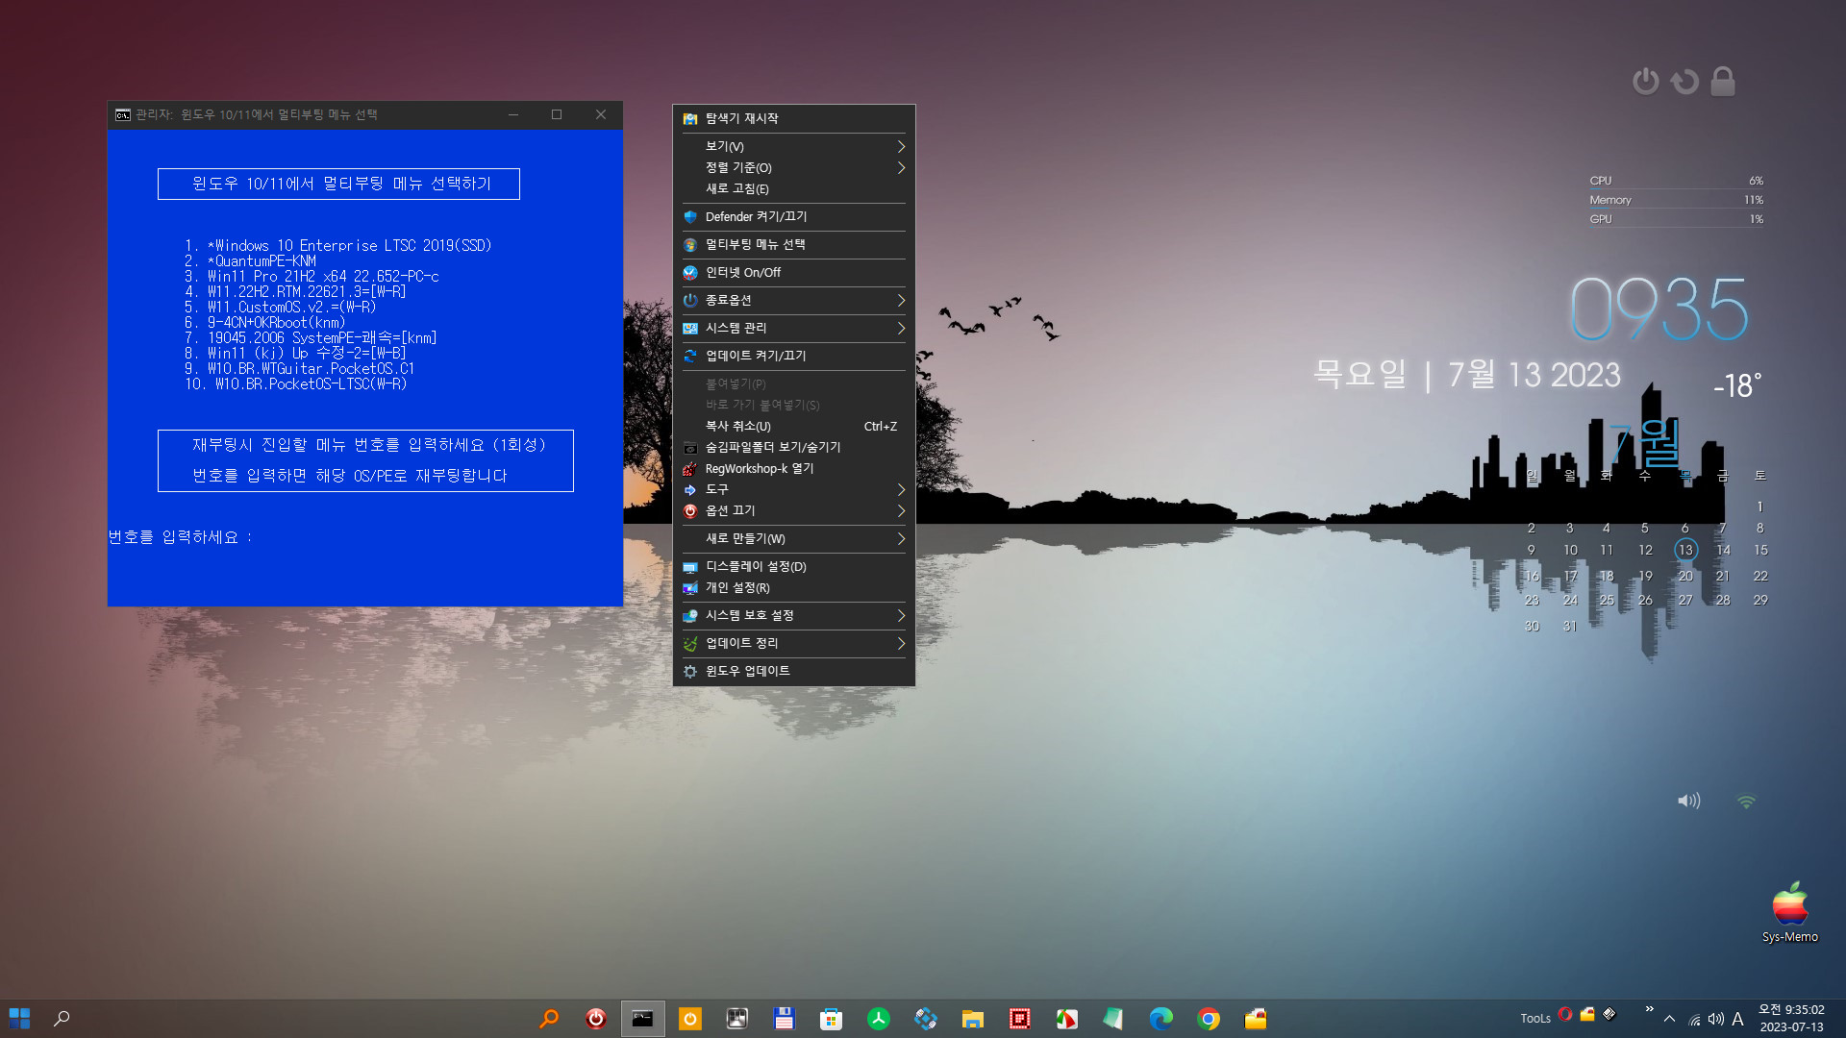Expand the 보기(V) submenu
Image resolution: width=1846 pixels, height=1038 pixels.
tap(794, 147)
